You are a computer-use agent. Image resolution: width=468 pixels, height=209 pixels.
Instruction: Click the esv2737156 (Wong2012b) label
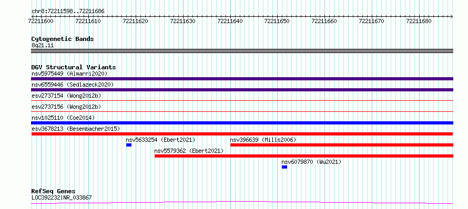pyautogui.click(x=66, y=107)
